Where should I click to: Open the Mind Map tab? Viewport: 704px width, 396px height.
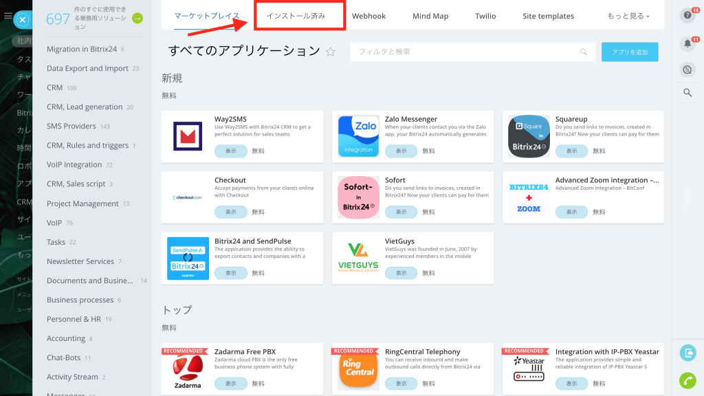(430, 16)
